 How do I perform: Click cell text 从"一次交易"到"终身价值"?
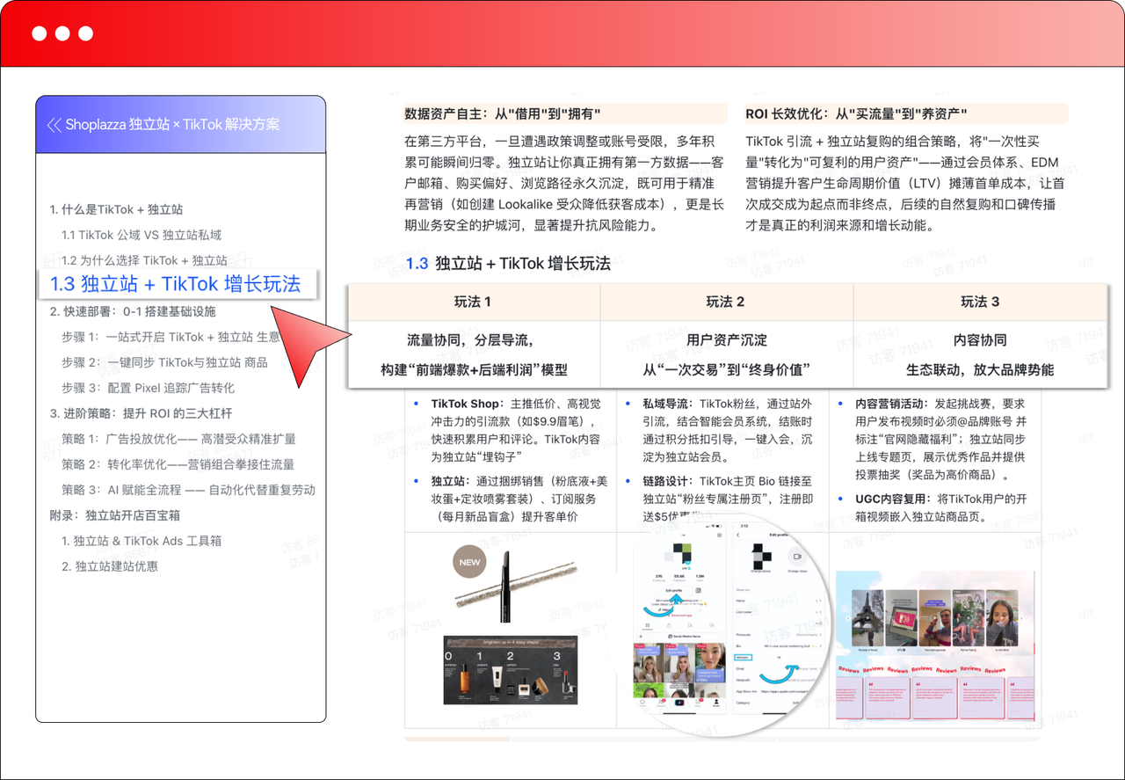(727, 370)
